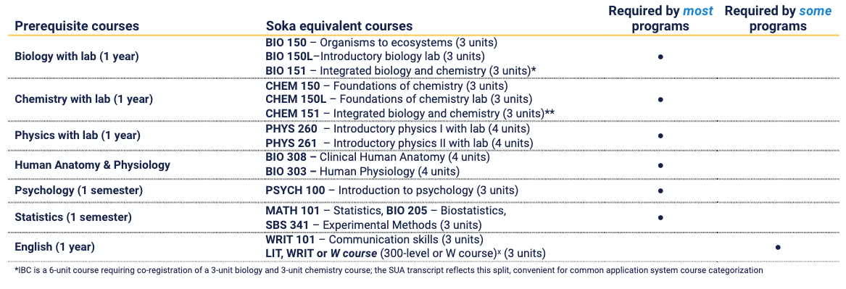This screenshot has width=846, height=289.
Task: Click the Required by some programs header
Action: click(x=778, y=18)
